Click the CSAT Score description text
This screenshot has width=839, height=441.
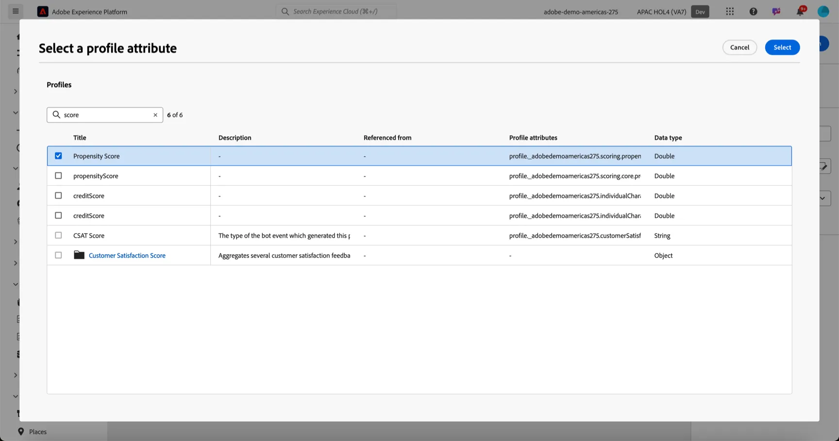[284, 236]
